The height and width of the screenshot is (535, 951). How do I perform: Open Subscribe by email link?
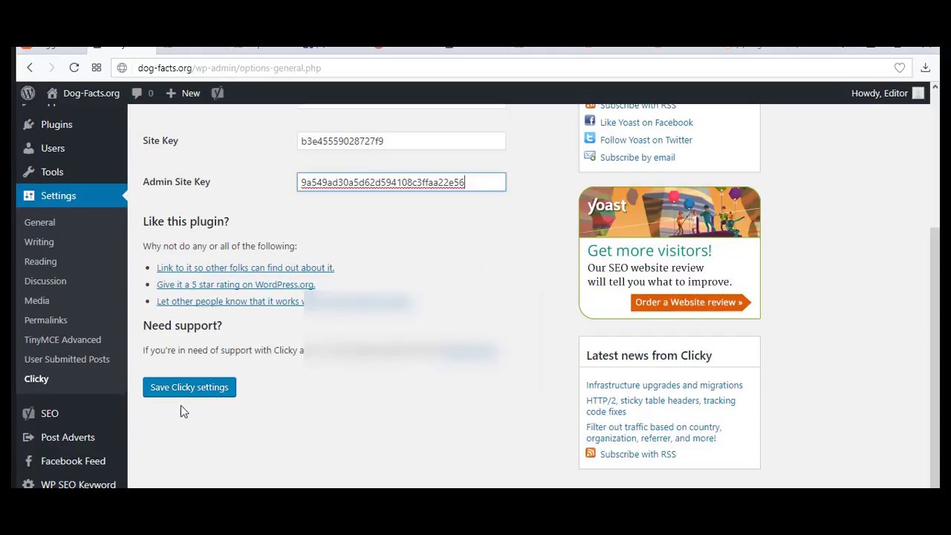(x=637, y=158)
